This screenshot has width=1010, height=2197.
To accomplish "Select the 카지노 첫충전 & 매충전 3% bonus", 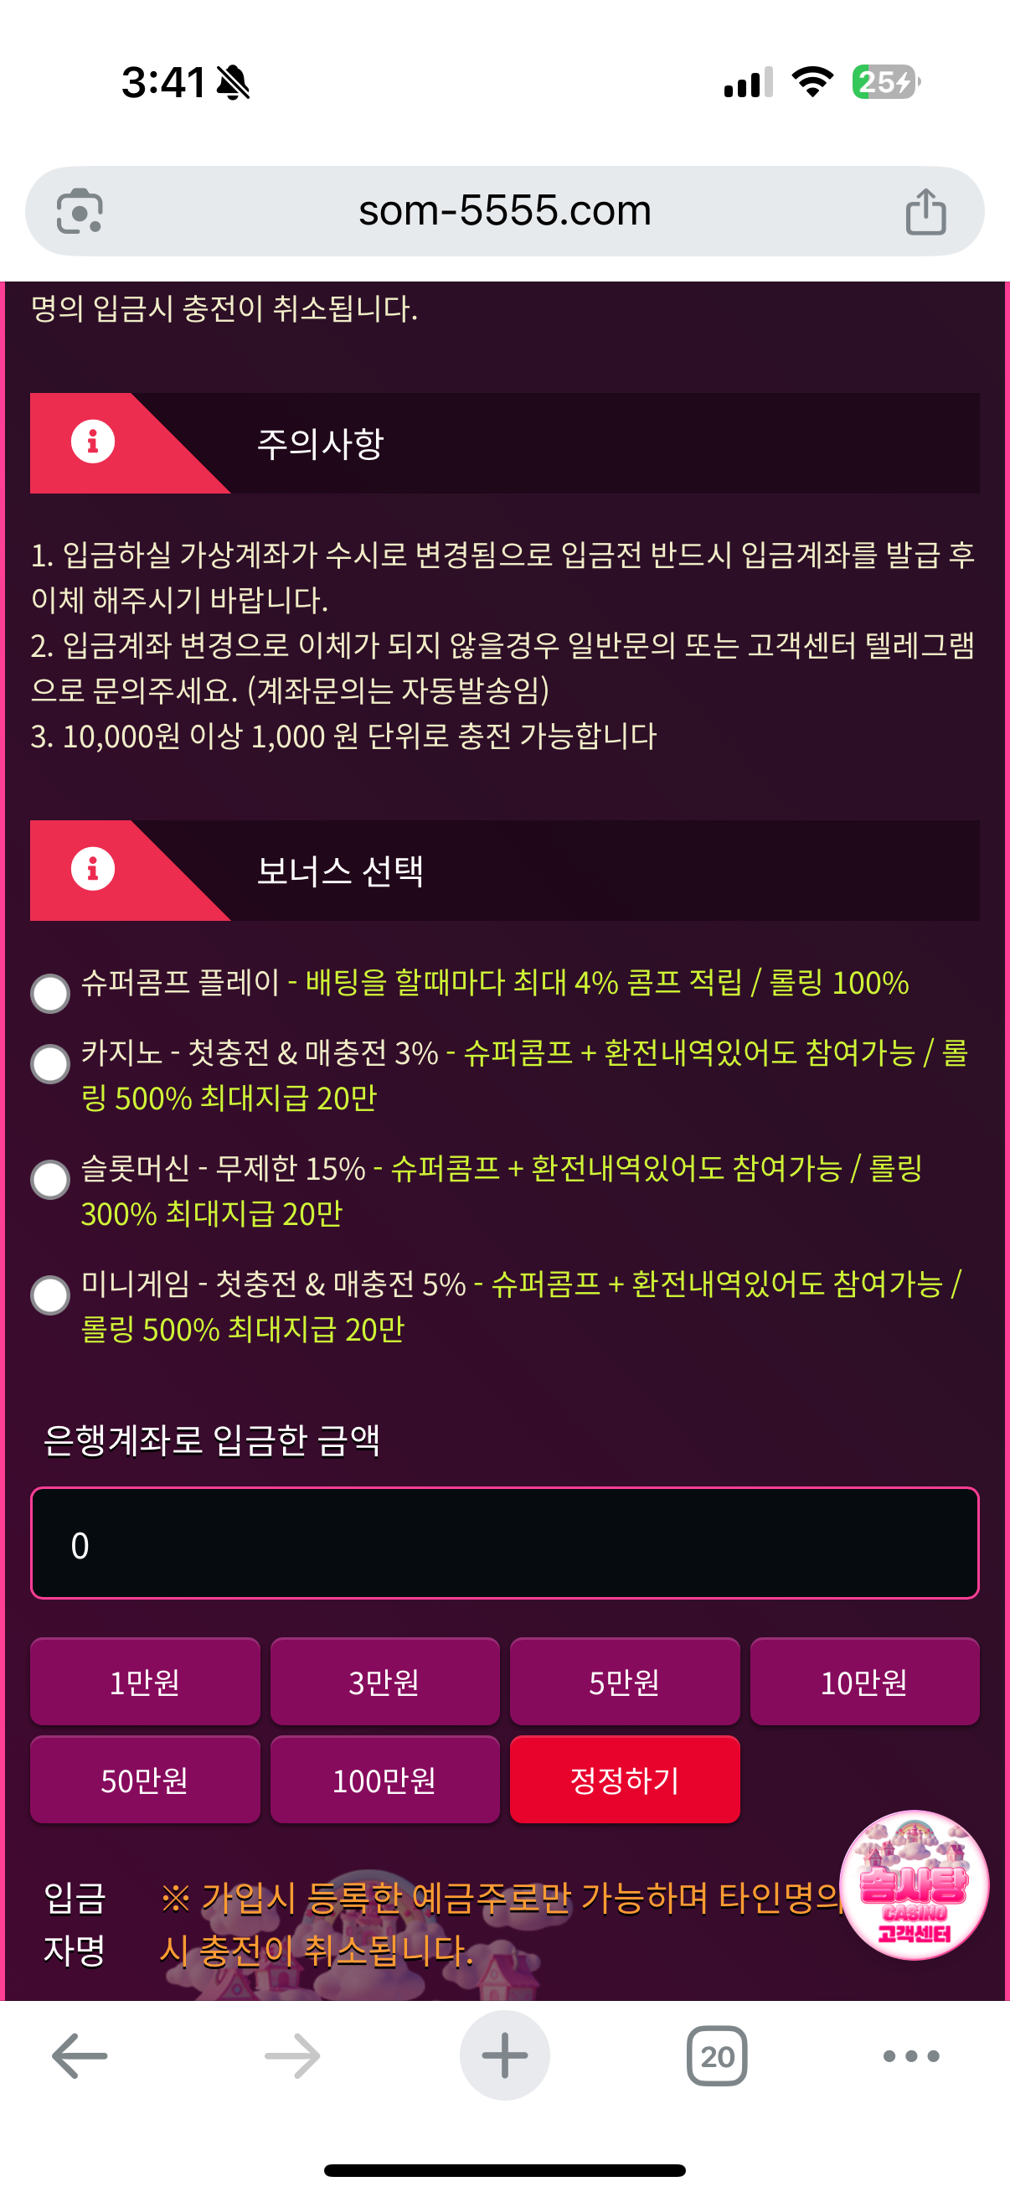I will pyautogui.click(x=50, y=1064).
